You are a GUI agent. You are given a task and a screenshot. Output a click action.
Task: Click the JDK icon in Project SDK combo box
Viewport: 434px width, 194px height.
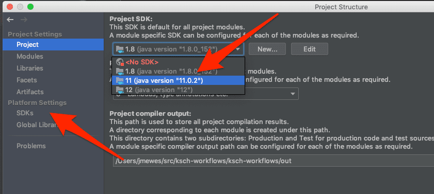tap(120, 49)
